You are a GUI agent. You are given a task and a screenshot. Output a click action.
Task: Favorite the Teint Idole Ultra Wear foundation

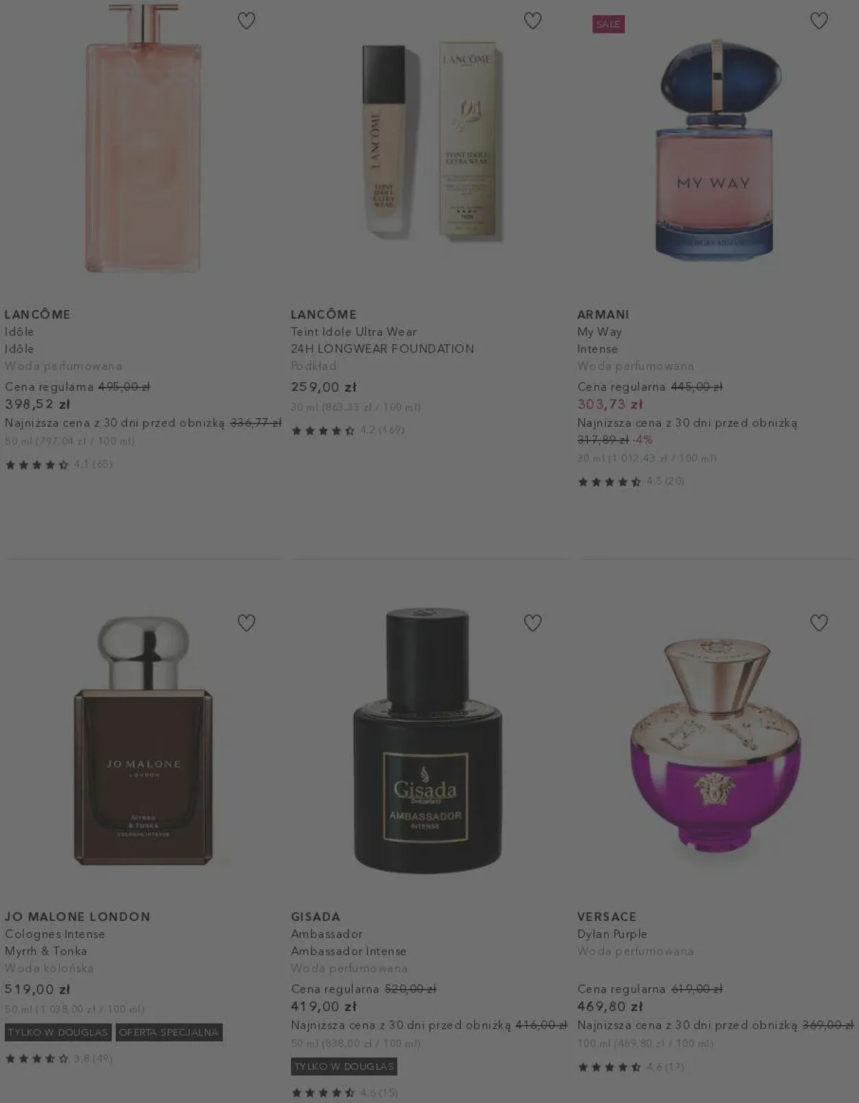pyautogui.click(x=533, y=21)
